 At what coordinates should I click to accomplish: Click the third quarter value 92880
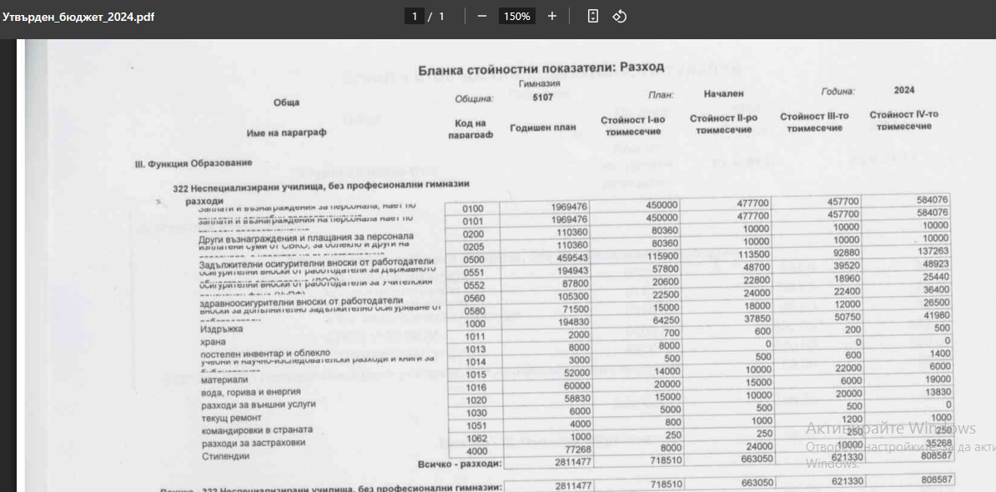[845, 253]
